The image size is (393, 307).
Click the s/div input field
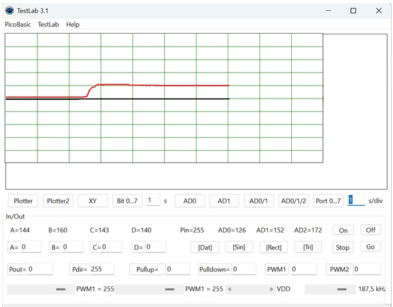coord(356,201)
